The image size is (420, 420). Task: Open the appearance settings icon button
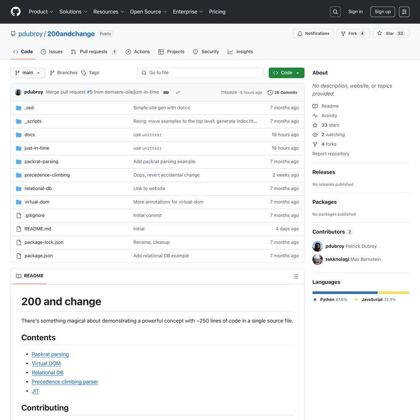[x=404, y=12]
